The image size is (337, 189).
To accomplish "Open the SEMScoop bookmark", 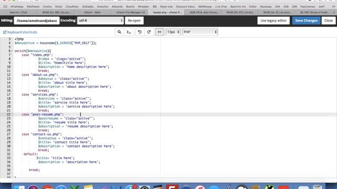I will tap(205, 7).
